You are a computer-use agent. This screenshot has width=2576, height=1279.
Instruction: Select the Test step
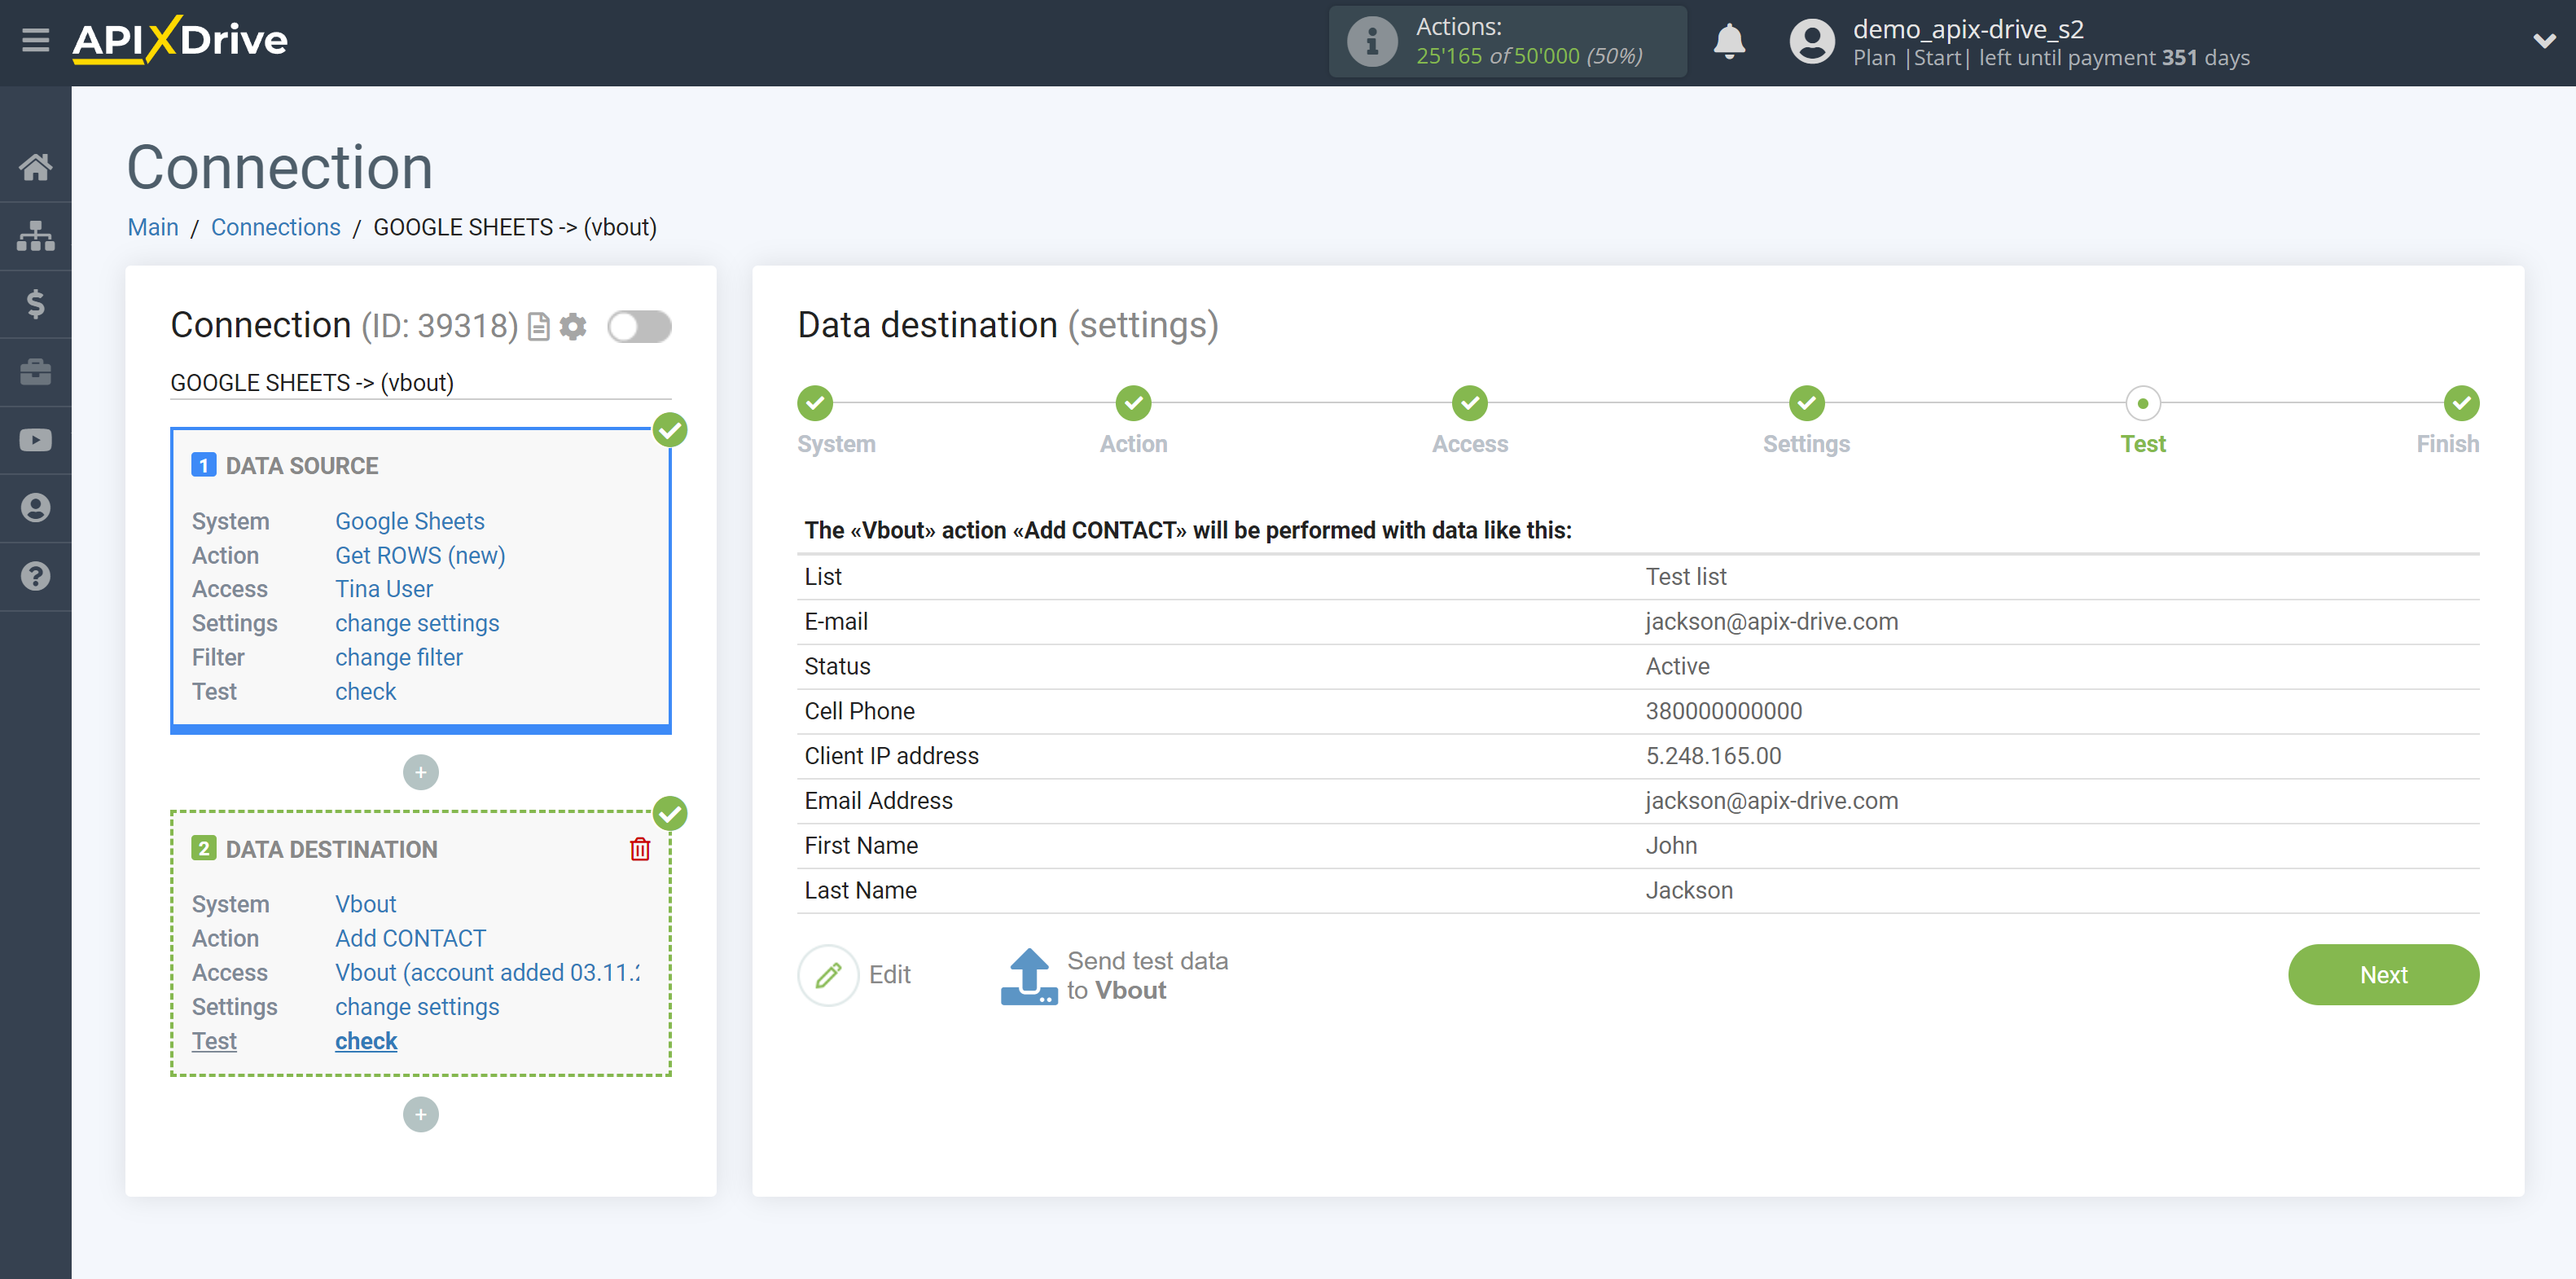click(x=2143, y=403)
